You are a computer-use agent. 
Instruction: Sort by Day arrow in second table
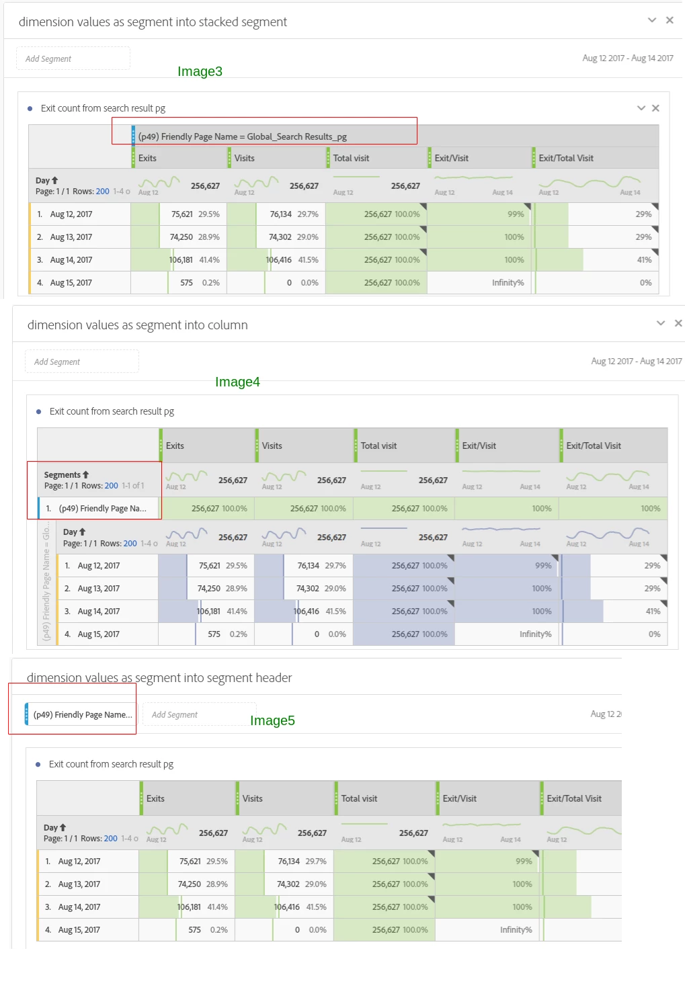point(82,532)
